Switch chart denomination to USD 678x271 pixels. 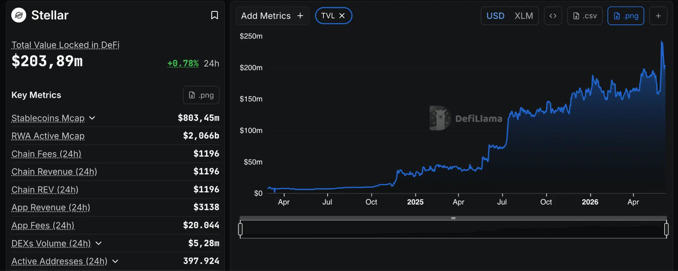click(495, 16)
